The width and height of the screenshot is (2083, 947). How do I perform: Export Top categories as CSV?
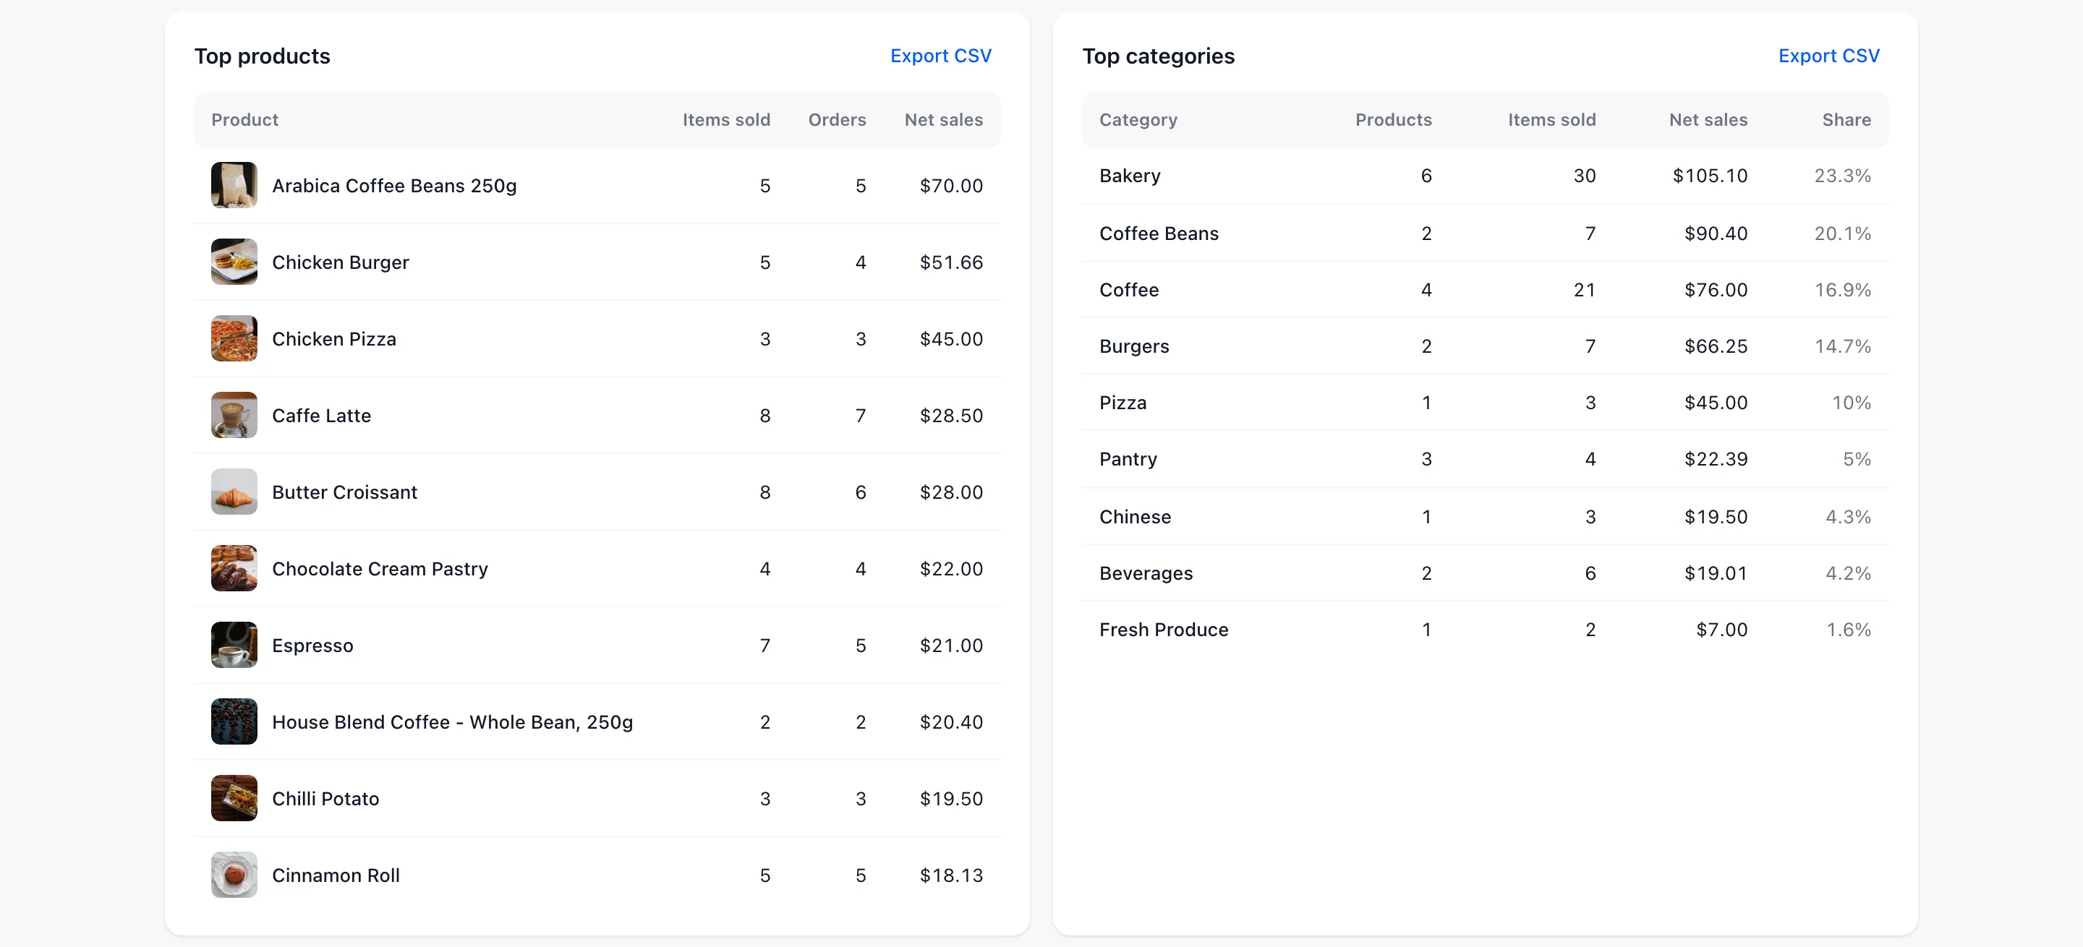1828,56
